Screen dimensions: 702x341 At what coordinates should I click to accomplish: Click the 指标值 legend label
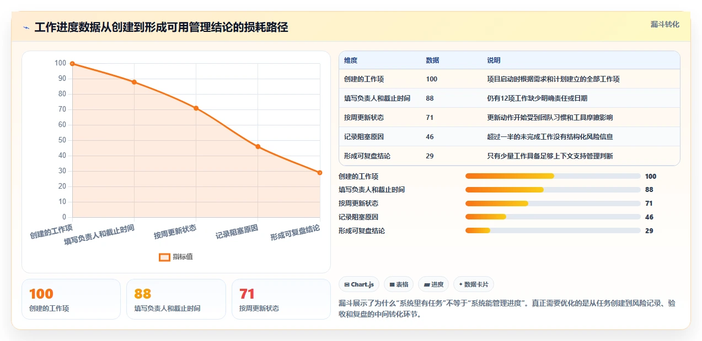coord(183,257)
